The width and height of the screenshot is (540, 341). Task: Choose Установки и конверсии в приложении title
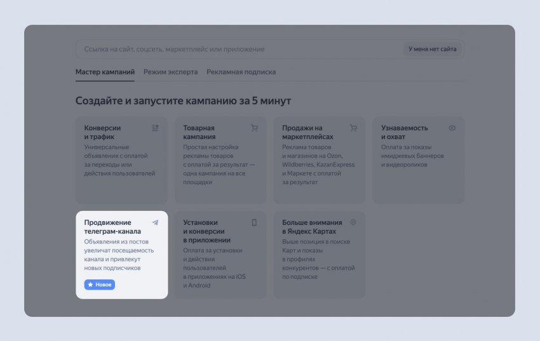(x=206, y=231)
